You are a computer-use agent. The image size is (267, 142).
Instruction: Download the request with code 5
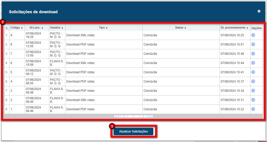253,72
